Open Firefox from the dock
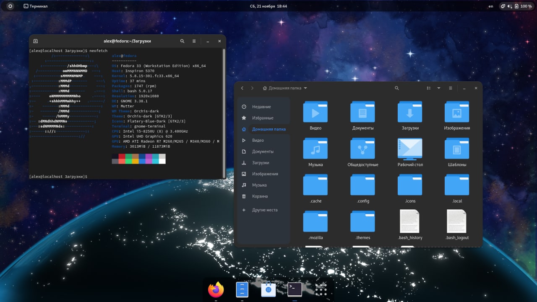This screenshot has width=537, height=302. (216, 289)
